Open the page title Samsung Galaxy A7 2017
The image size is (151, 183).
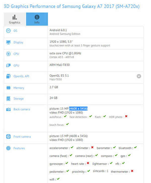coord(72,6)
